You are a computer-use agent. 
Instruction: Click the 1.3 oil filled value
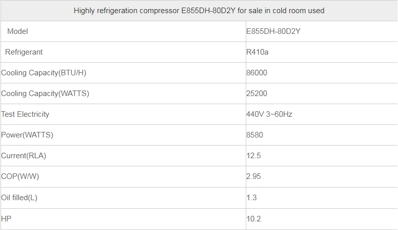click(251, 198)
